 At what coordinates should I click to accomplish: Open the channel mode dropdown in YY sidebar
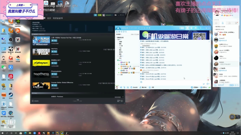point(119,34)
